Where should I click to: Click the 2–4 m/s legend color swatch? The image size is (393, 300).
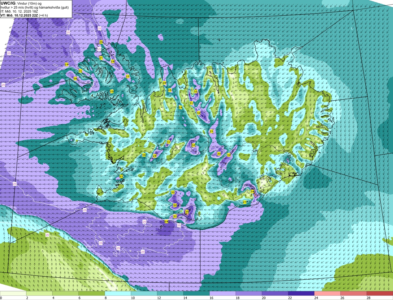pyautogui.click(x=39, y=293)
